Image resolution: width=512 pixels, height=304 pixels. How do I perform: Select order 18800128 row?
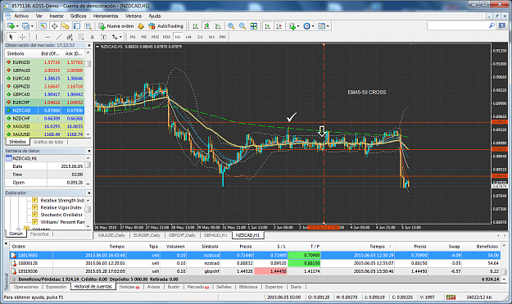[x=255, y=263]
